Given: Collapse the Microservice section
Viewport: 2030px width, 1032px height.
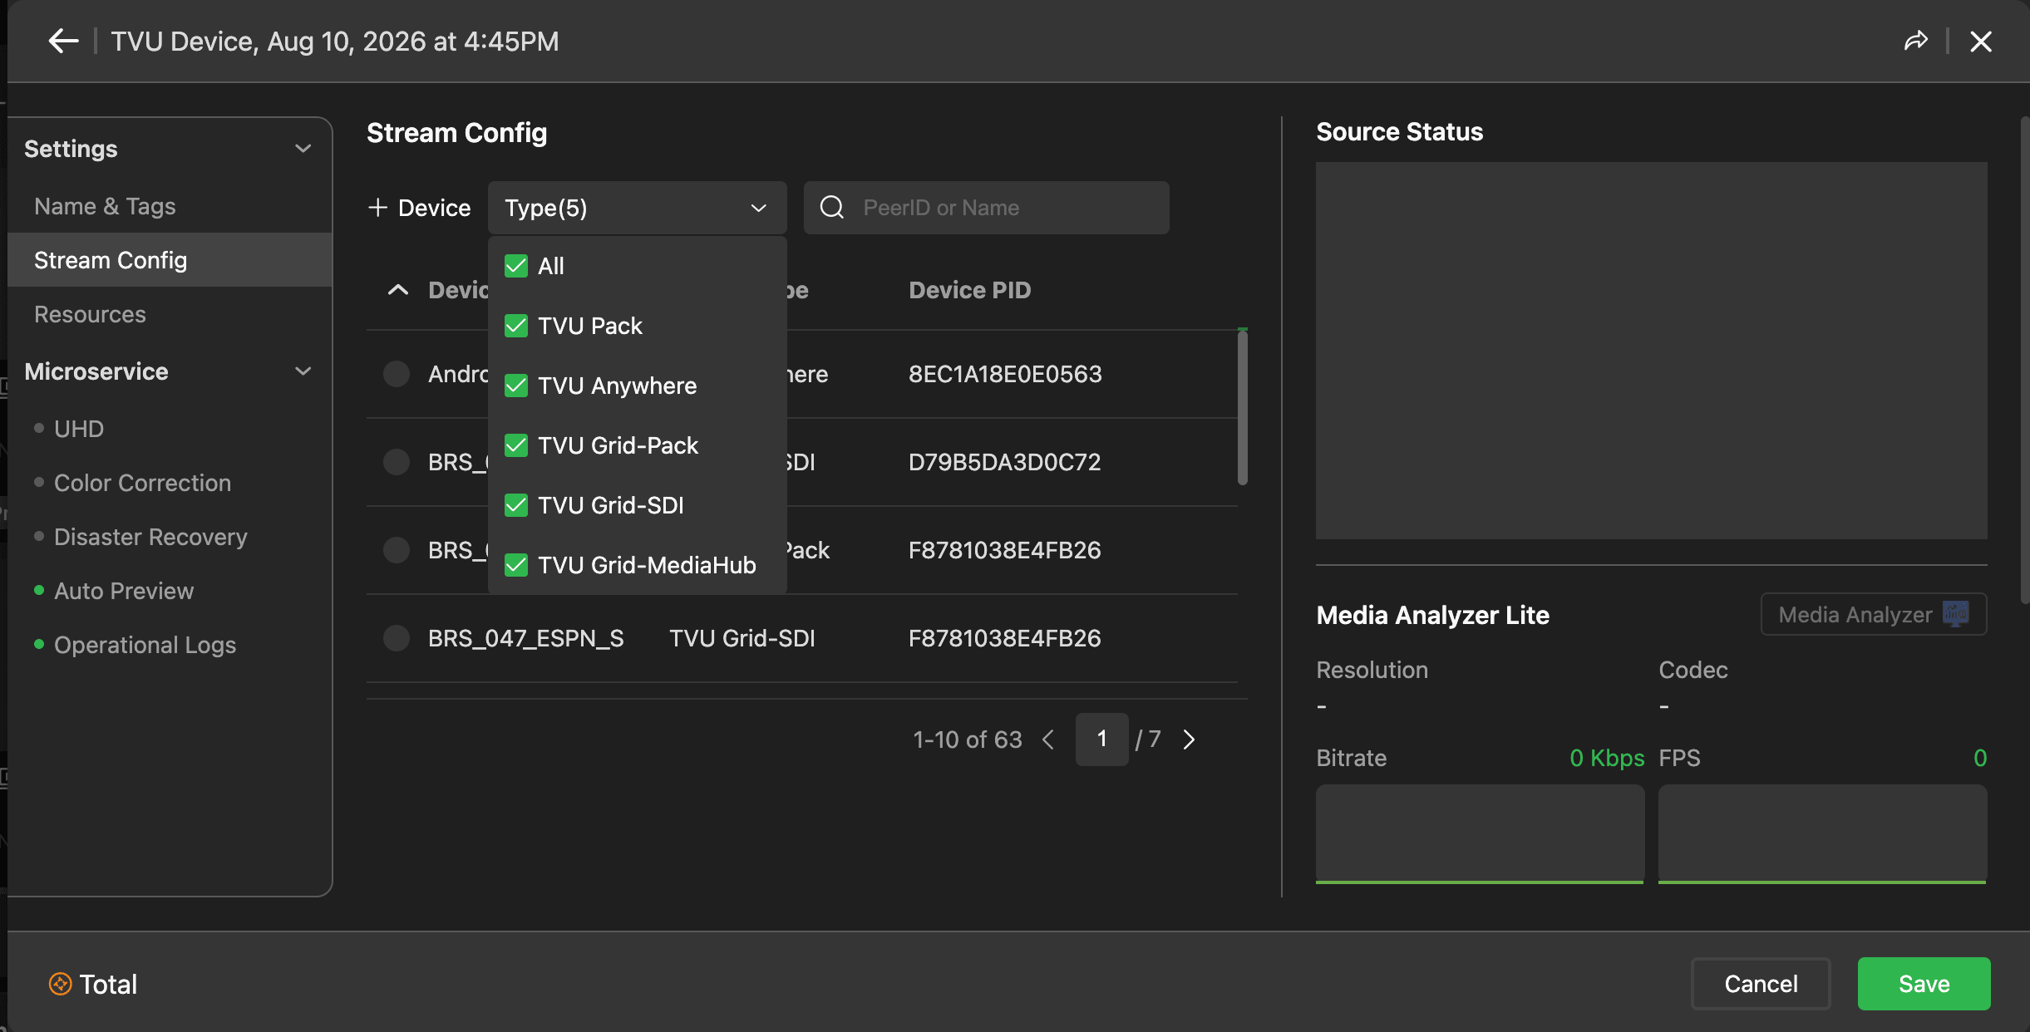Looking at the screenshot, I should click(x=303, y=371).
